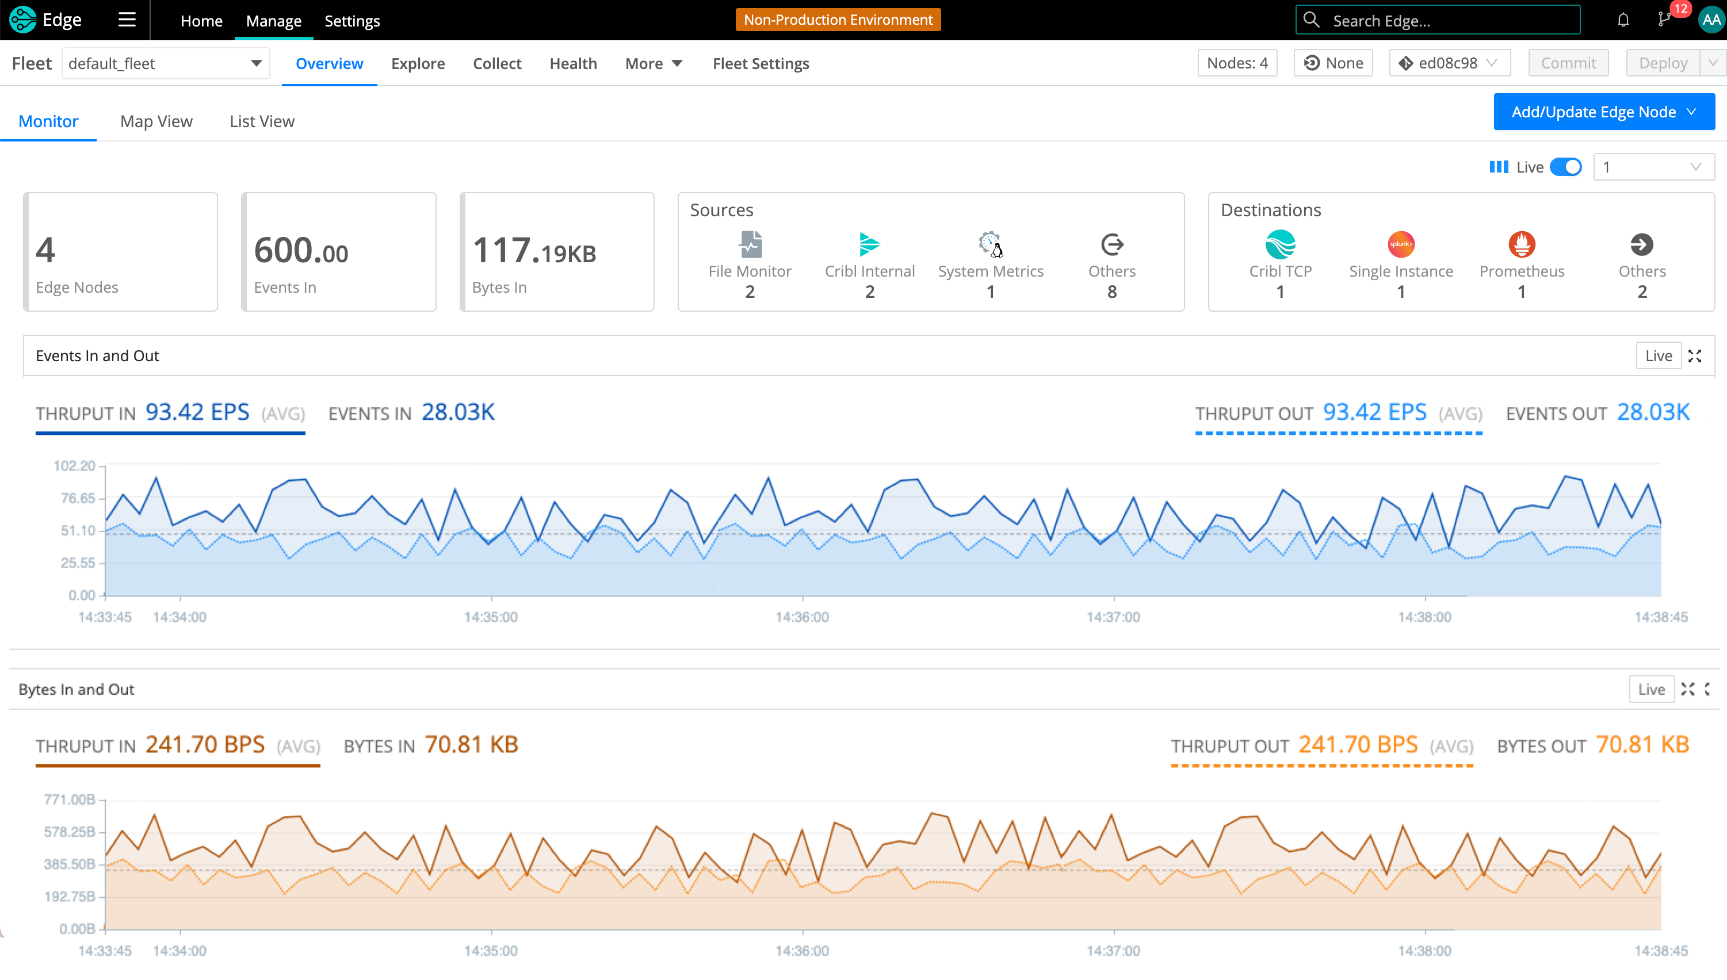Select the System Metrics source icon
This screenshot has width=1727, height=980.
991,244
